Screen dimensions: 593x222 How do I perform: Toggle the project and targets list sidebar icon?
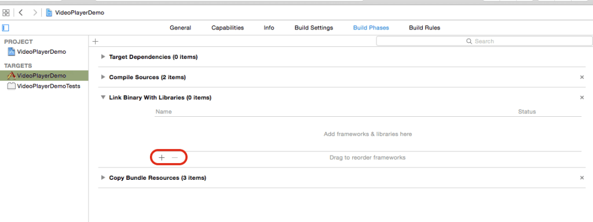pyautogui.click(x=5, y=28)
